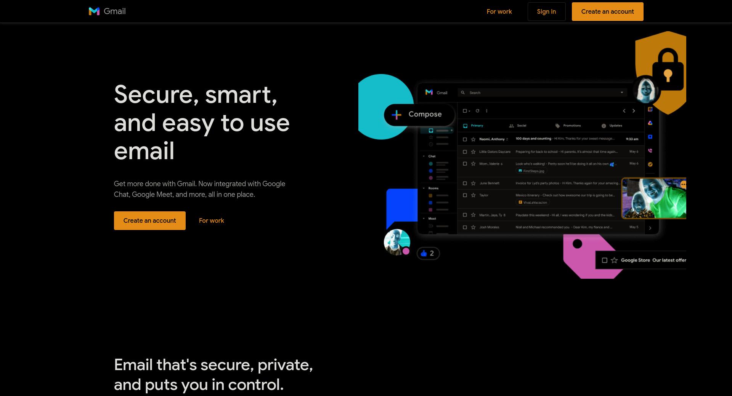Check the Mom, Valerie email checkbox

click(x=465, y=164)
